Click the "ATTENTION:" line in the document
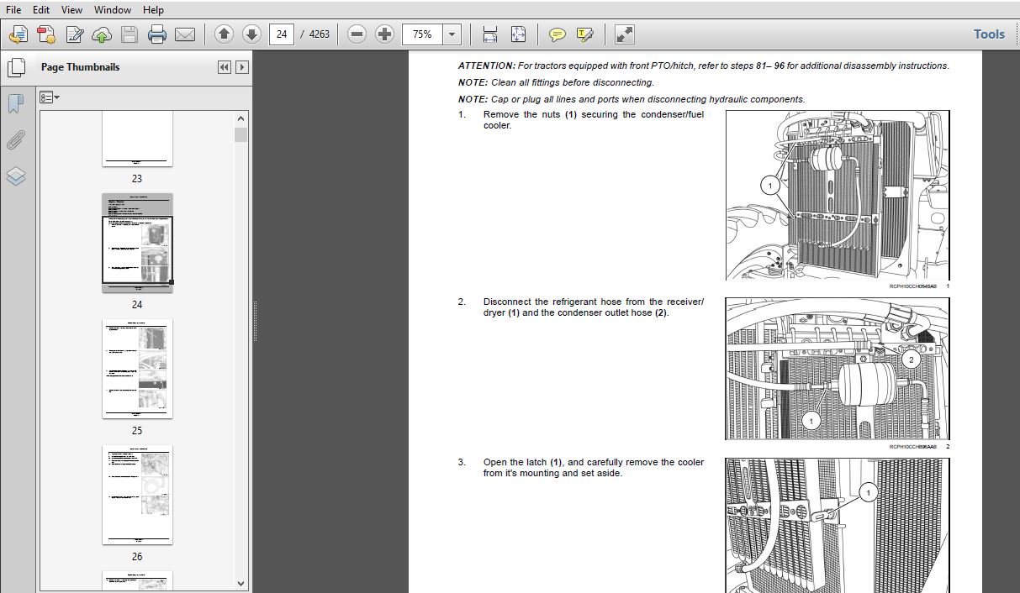This screenshot has height=593, width=1020. [x=703, y=66]
